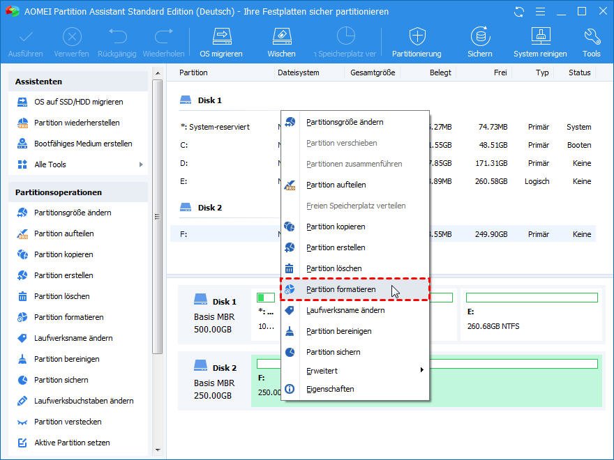This screenshot has height=460, width=614.
Task: Click Eigenschaften in the context menu
Action: (x=329, y=389)
